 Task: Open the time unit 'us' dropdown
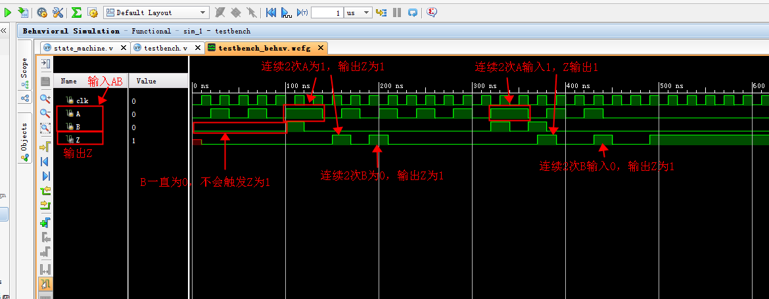click(x=358, y=12)
